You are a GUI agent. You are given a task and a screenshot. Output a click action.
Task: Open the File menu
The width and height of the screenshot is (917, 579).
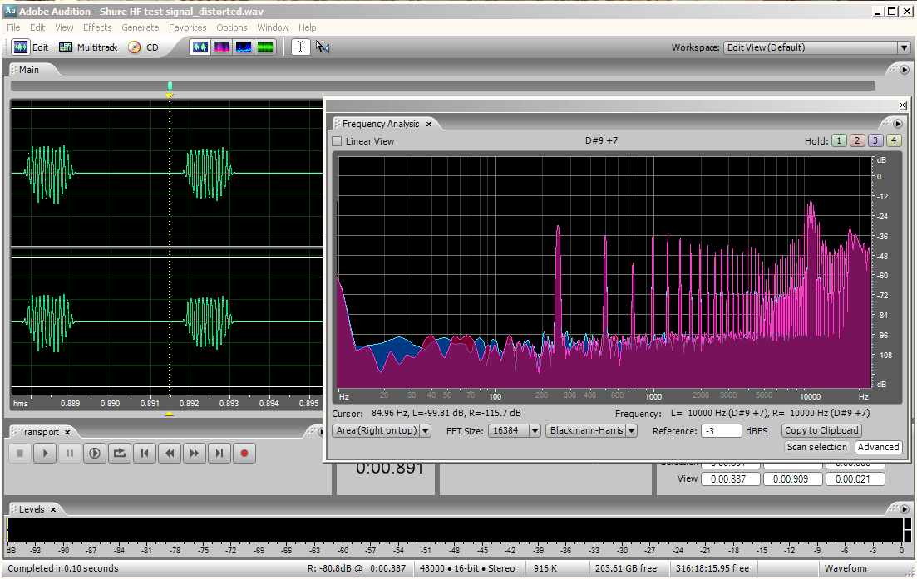[13, 27]
